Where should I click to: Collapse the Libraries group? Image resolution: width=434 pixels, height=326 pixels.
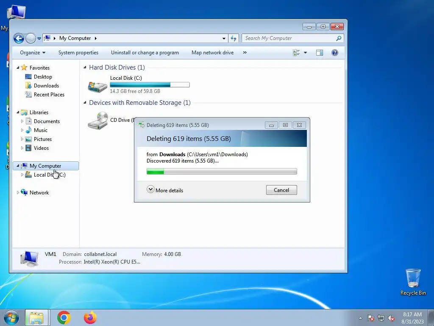pos(18,112)
